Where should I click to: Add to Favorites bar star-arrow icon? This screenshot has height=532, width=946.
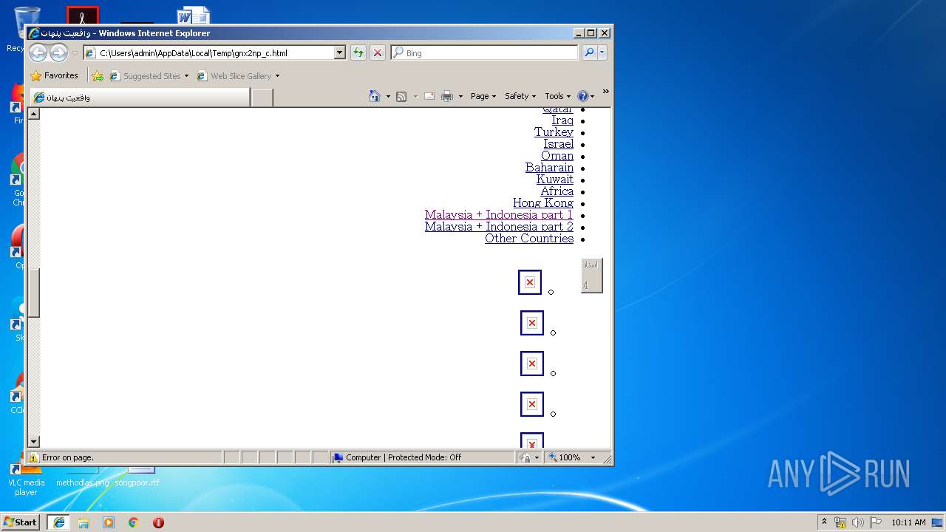98,75
